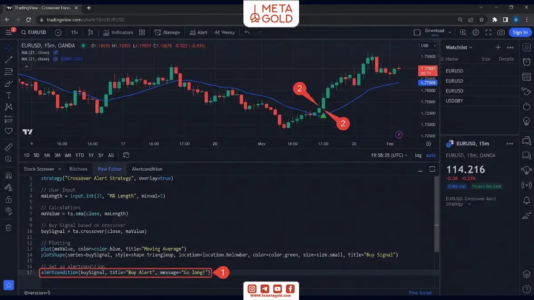Open more options for EURUSD, 15m details
Screen dimensions: 534x300
click(x=510, y=144)
